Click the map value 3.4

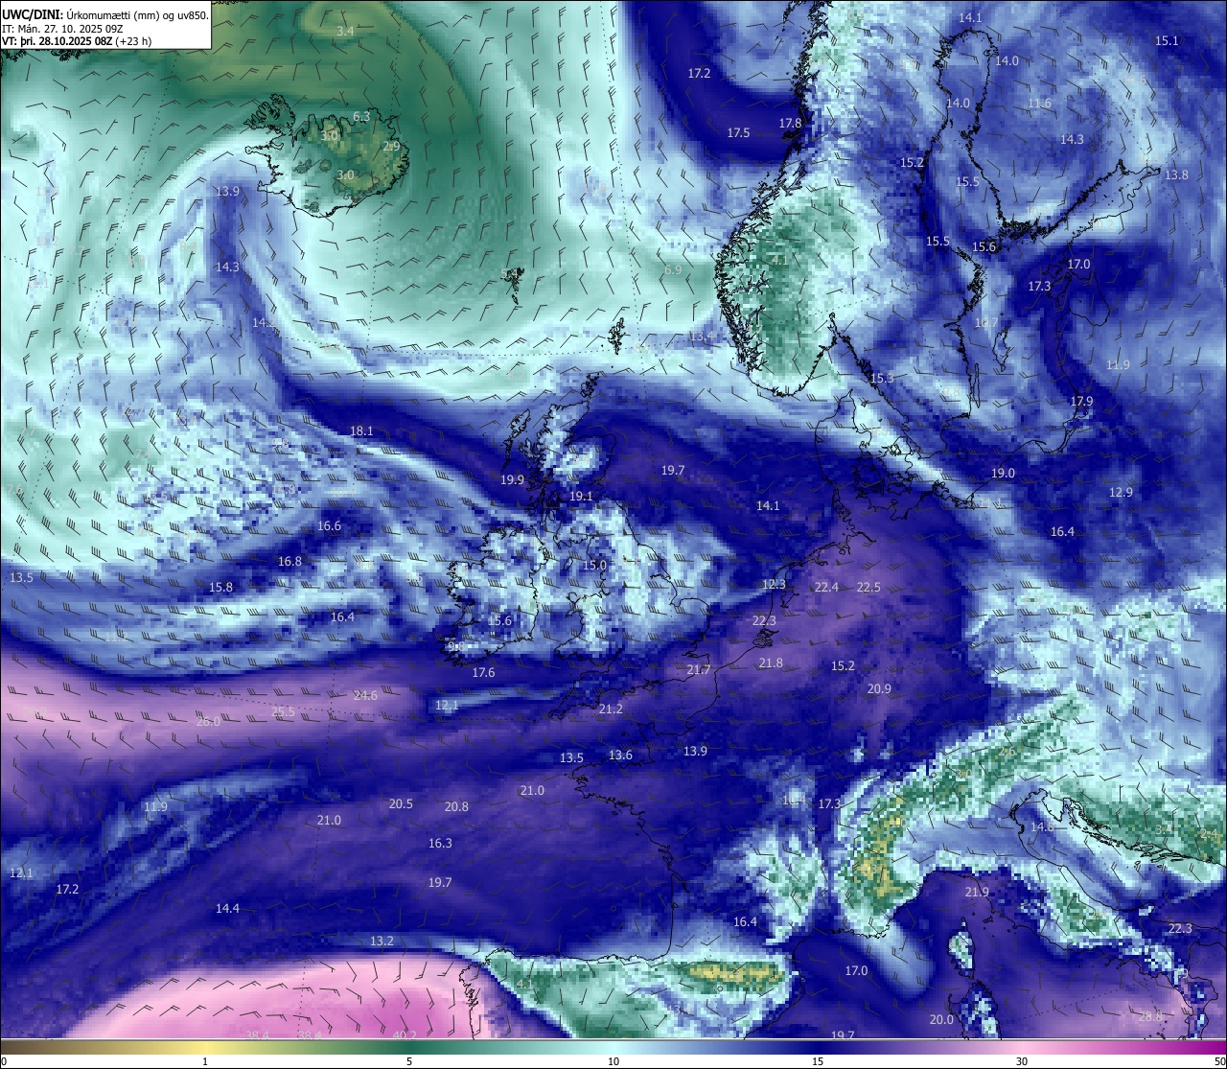point(345,31)
